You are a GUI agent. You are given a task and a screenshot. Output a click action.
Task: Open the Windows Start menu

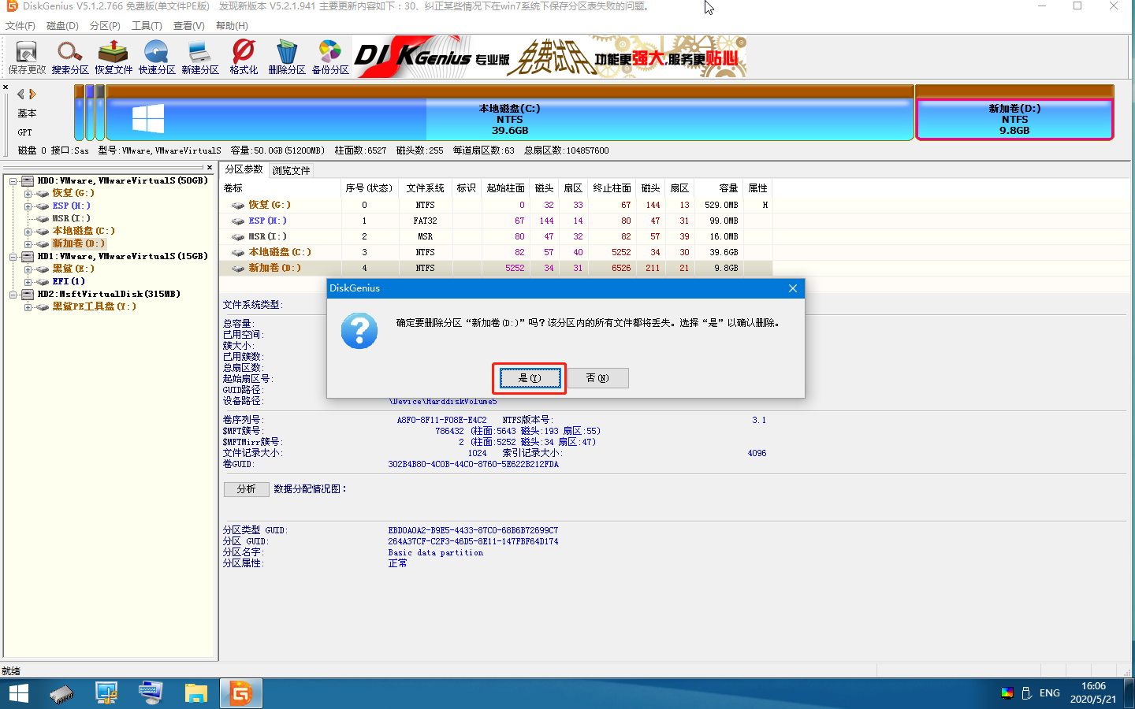point(18,693)
